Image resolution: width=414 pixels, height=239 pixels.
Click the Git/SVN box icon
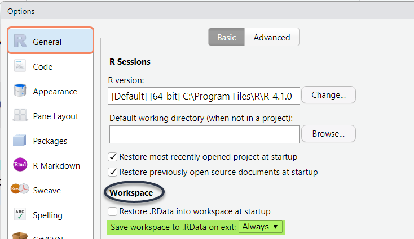coord(20,235)
